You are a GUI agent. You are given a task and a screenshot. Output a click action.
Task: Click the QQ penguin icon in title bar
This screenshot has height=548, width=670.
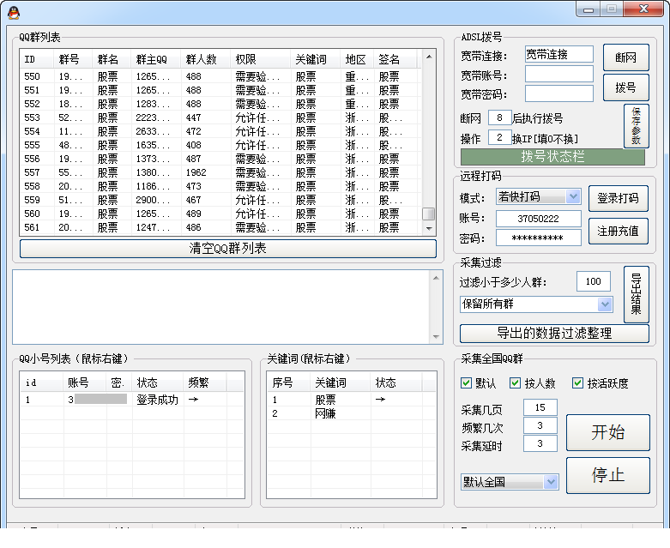14,13
